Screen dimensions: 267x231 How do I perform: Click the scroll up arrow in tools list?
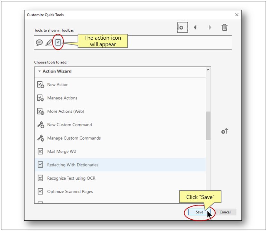pyautogui.click(x=208, y=70)
